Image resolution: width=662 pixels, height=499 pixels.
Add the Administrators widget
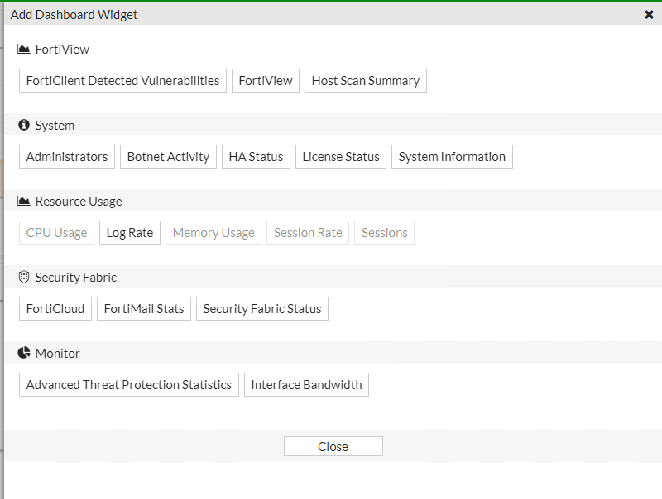(67, 157)
